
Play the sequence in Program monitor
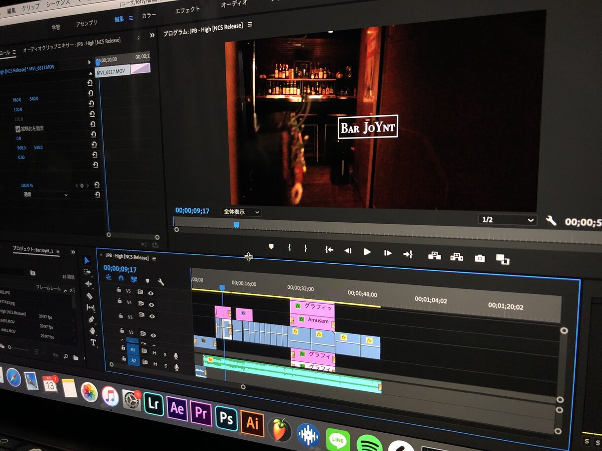tap(367, 252)
